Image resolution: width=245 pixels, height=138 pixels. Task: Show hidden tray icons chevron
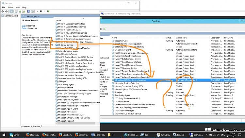click(206, 135)
